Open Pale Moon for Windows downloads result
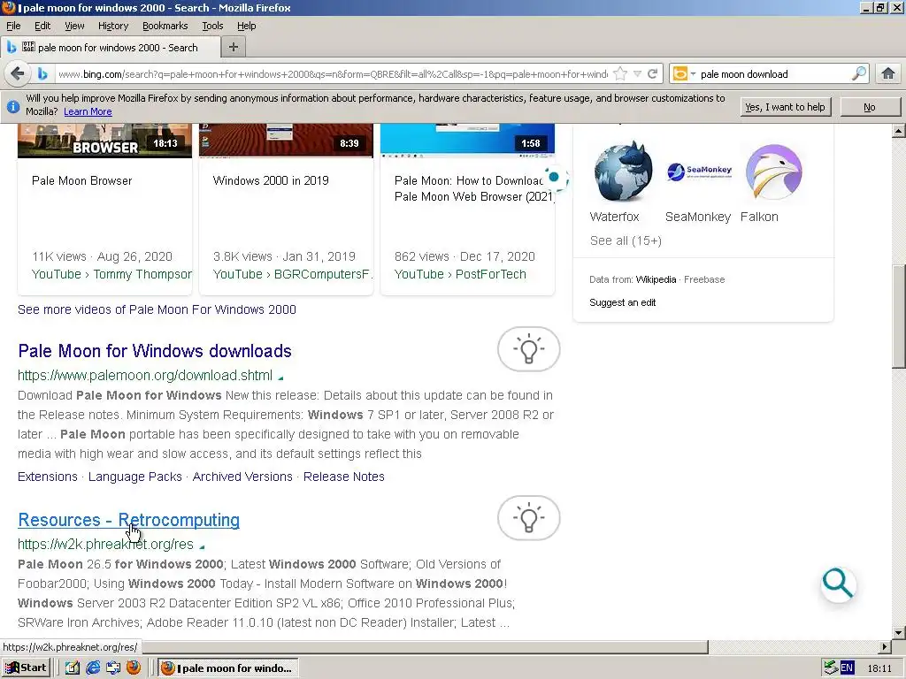The height and width of the screenshot is (679, 906). coord(155,351)
